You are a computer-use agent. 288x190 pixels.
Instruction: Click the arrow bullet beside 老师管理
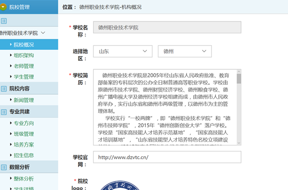(x=11, y=66)
